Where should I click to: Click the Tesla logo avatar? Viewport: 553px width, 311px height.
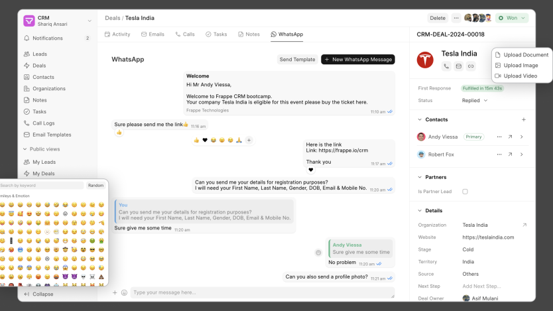click(425, 60)
